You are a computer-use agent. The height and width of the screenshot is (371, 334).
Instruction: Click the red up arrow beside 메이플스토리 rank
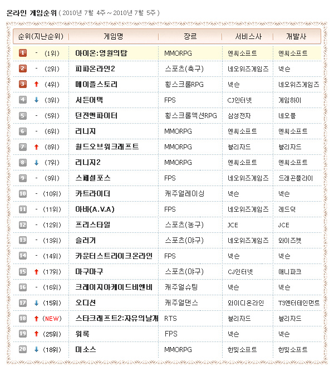36,85
